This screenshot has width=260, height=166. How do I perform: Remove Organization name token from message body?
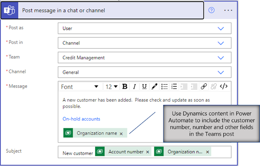point(121,133)
